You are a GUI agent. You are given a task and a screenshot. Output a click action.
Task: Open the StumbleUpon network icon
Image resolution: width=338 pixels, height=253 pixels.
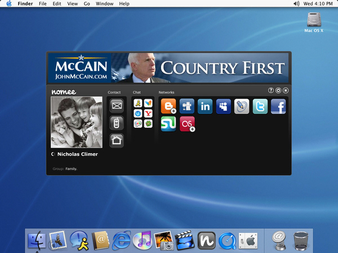[168, 124]
